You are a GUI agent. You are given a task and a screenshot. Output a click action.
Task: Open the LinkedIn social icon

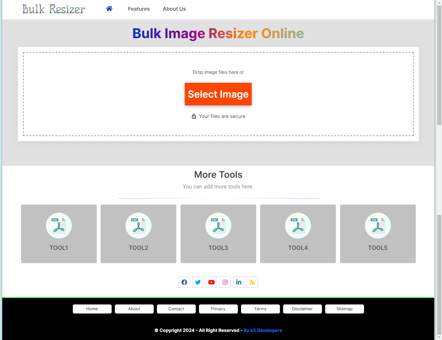[238, 282]
